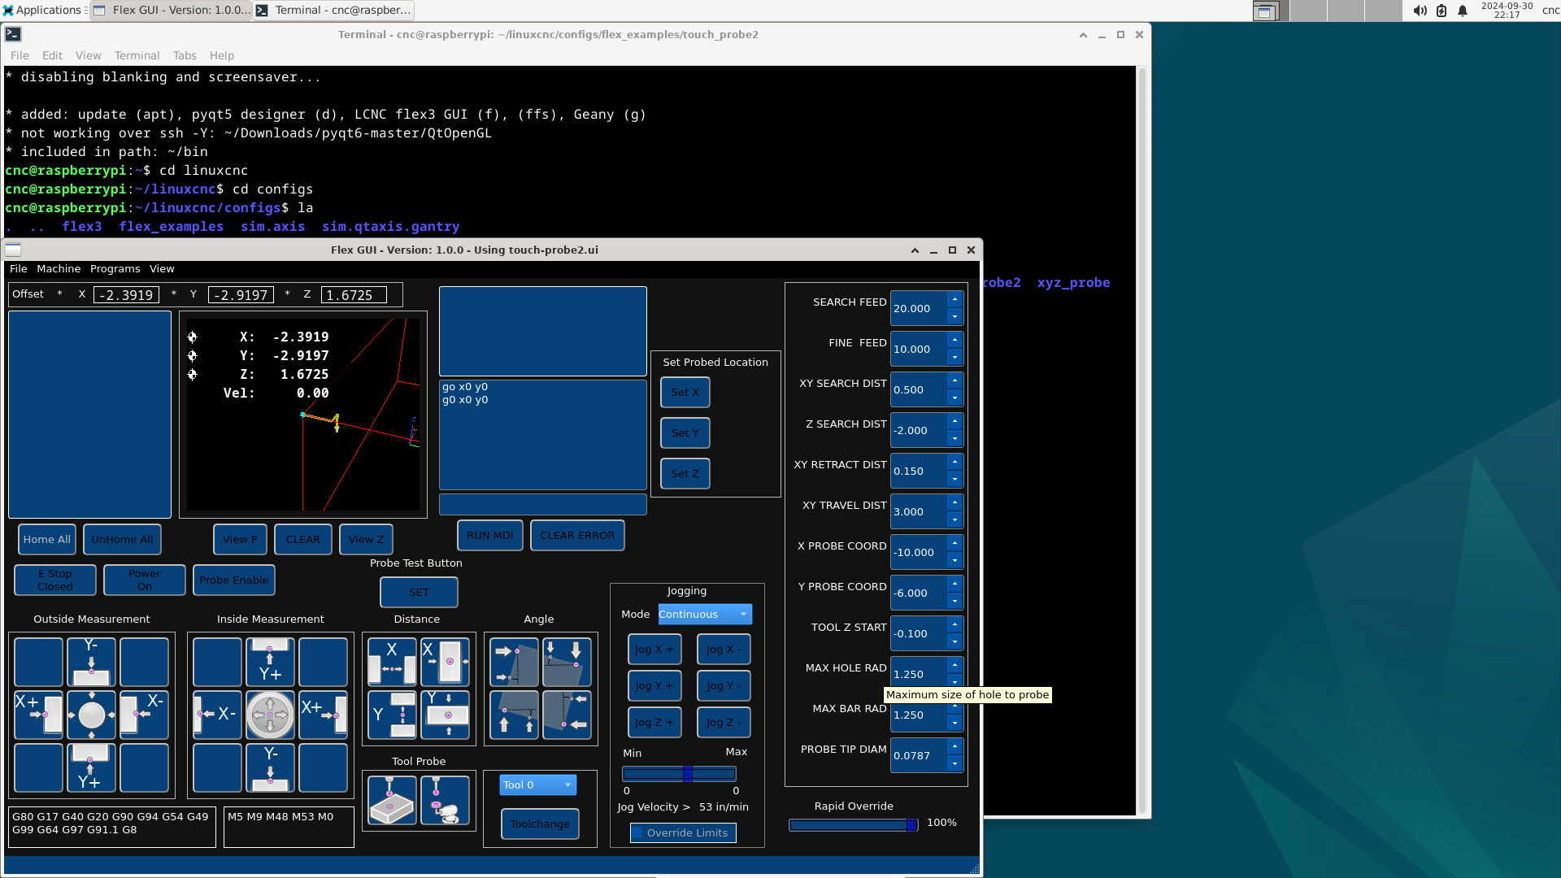This screenshot has width=1561, height=878.
Task: Pick the angle icon with upward arrows
Action: [x=514, y=715]
